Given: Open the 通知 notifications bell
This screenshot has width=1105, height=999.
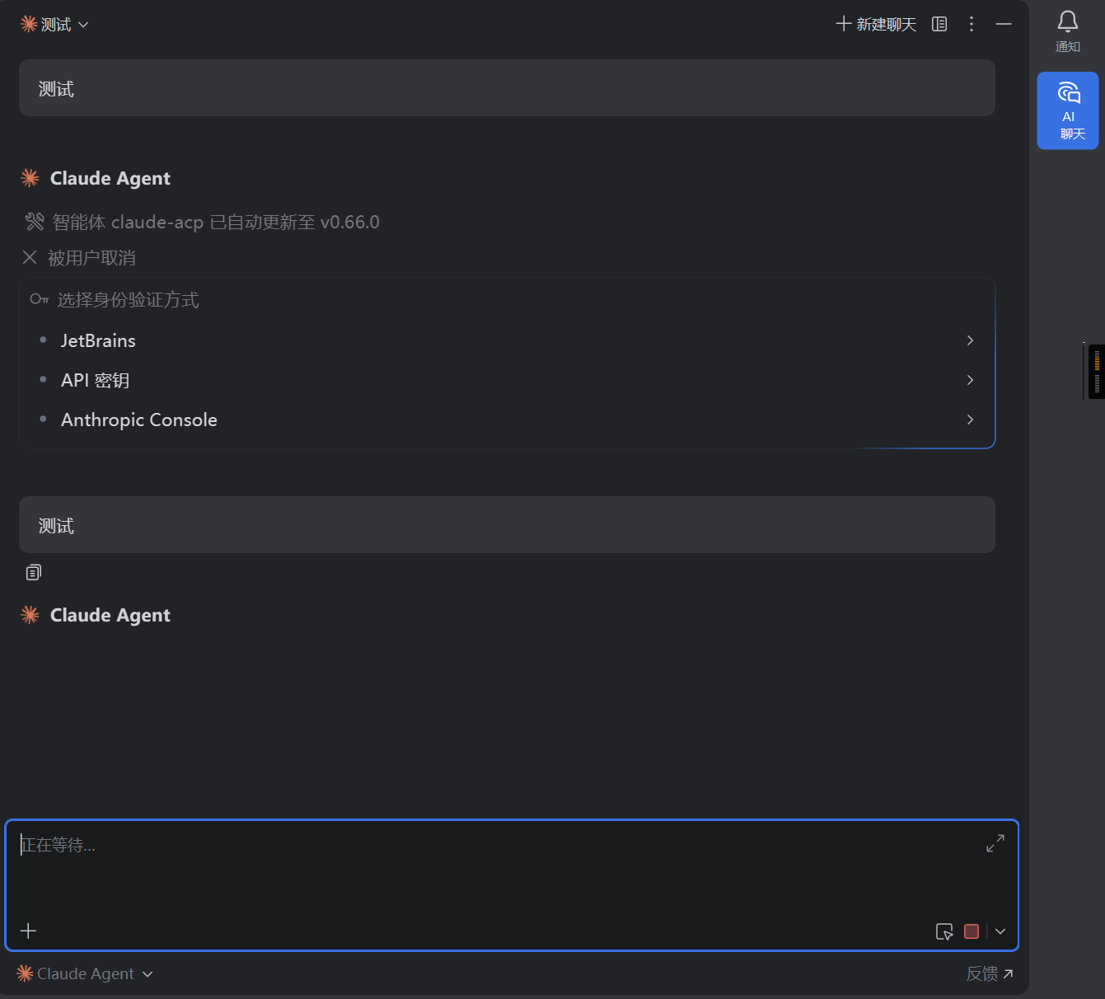Looking at the screenshot, I should click(1068, 31).
